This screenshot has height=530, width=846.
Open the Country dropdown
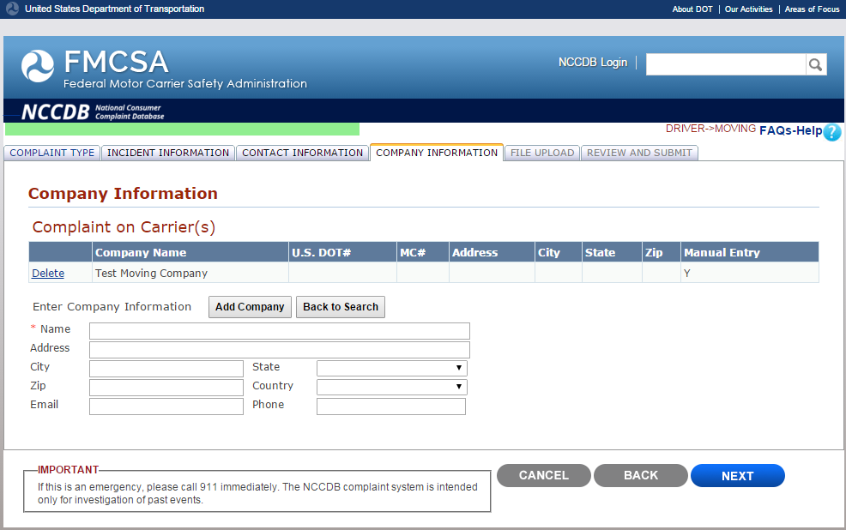[x=392, y=387]
